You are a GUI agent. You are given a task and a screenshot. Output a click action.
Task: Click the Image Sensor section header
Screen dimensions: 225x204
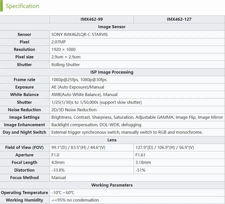click(x=112, y=27)
